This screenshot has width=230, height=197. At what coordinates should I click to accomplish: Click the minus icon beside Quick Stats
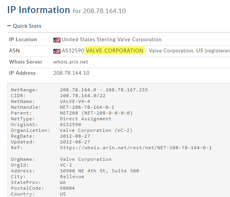9,26
